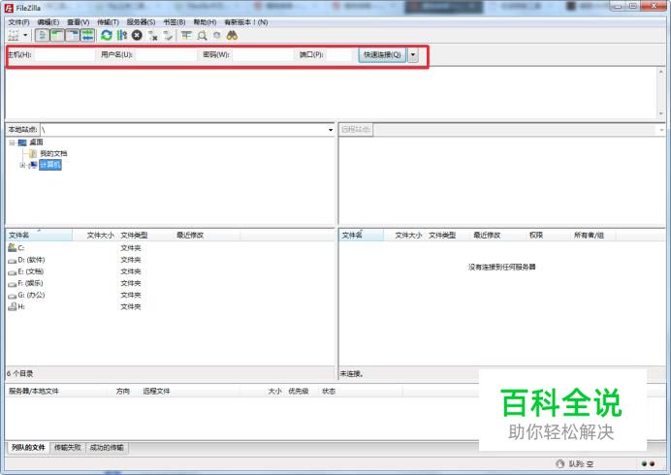The image size is (671, 475).
Task: Open the 传输(T) menu
Action: (108, 22)
